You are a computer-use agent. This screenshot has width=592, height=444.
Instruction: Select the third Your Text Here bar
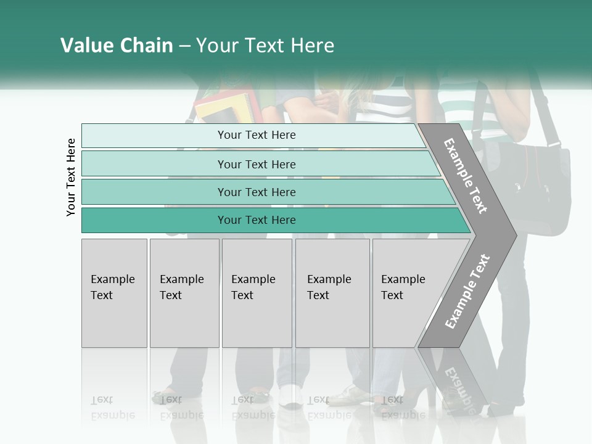coord(268,192)
